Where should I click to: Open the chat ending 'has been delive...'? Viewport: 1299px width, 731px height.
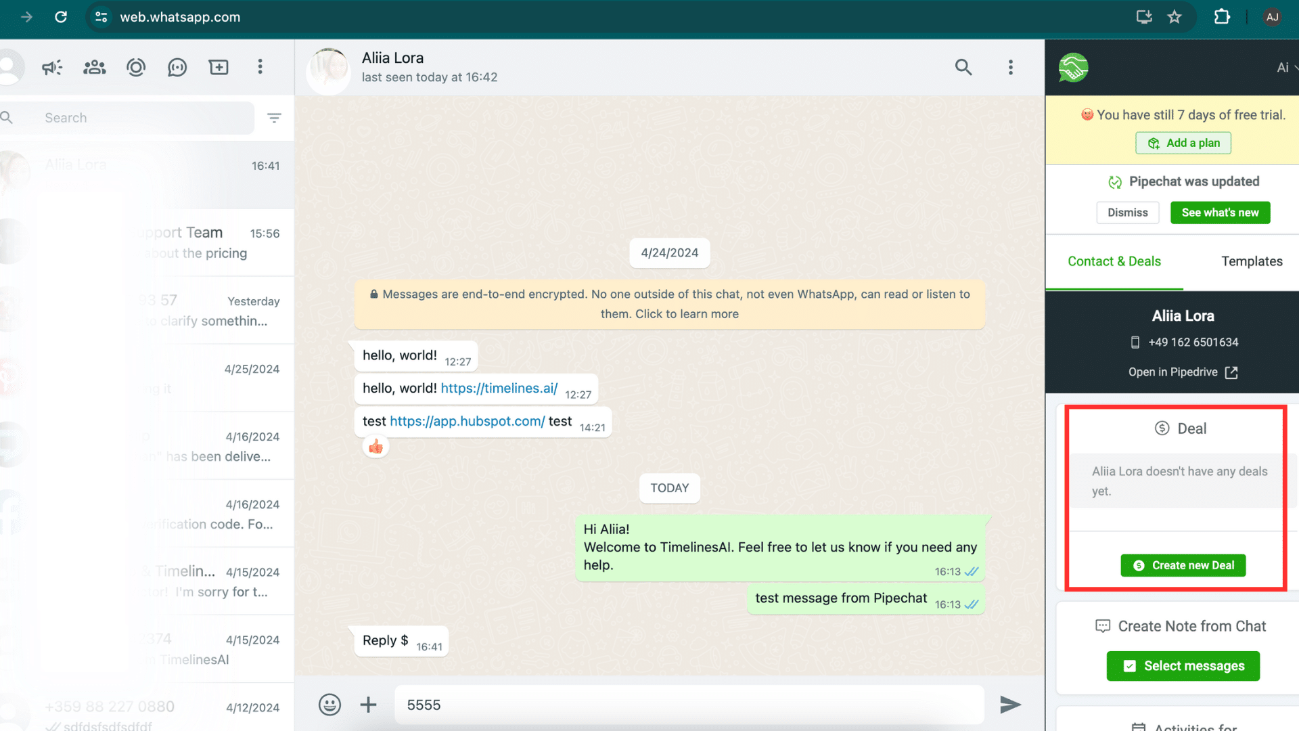tap(147, 445)
